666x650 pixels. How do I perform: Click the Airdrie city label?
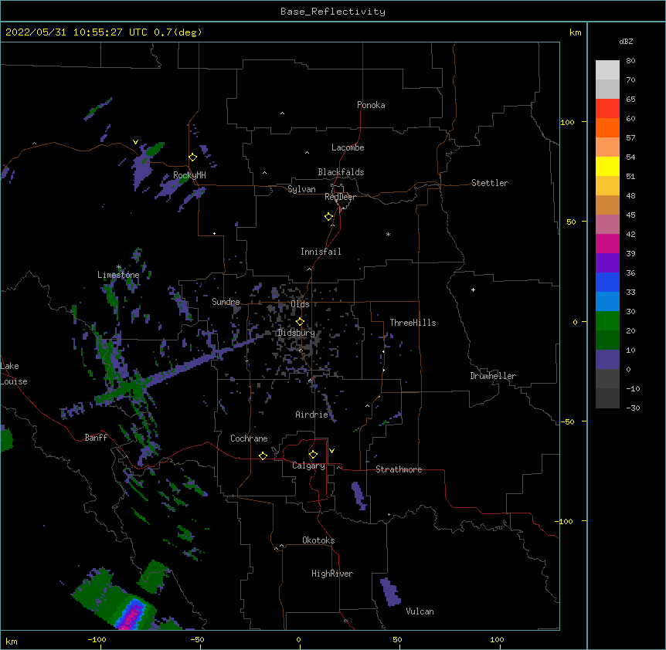point(312,415)
